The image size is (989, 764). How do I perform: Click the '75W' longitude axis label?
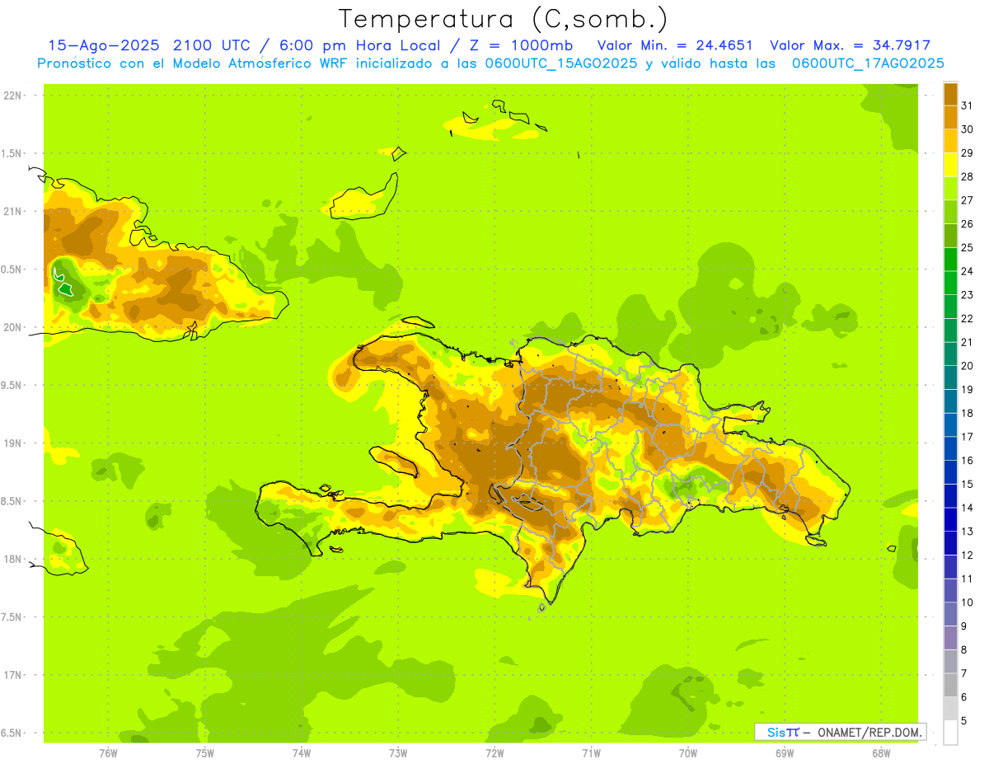[205, 752]
